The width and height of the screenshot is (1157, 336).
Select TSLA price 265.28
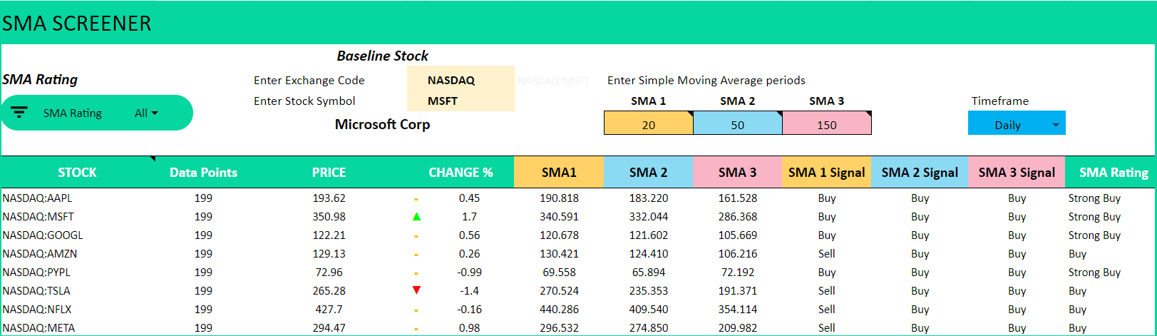(x=329, y=290)
